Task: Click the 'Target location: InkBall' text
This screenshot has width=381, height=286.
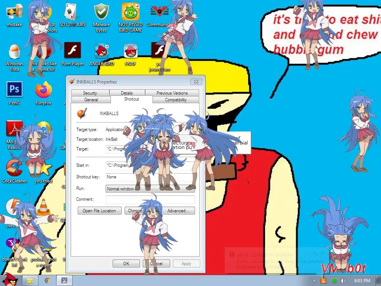Action: (x=97, y=139)
